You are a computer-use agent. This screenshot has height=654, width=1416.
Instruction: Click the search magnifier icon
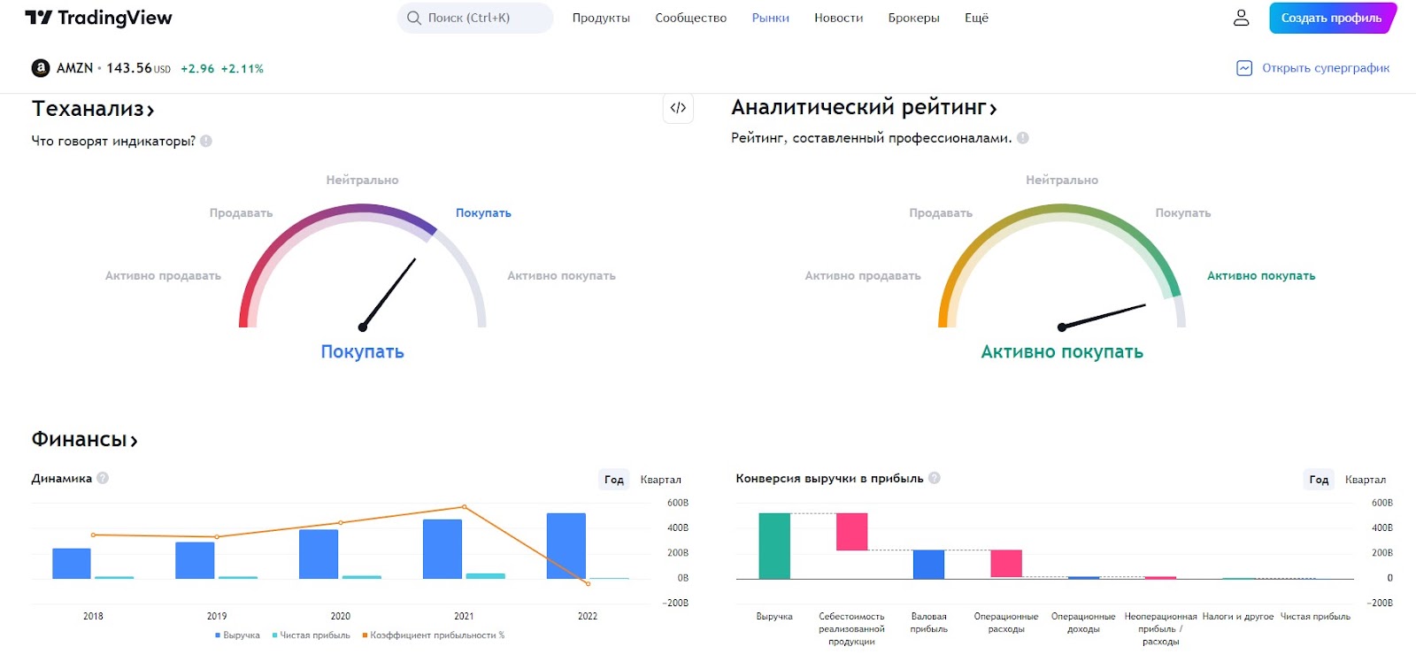pyautogui.click(x=413, y=18)
